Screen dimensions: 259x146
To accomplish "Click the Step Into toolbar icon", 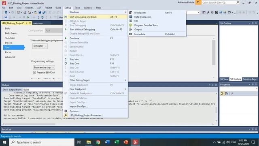I will tap(38, 17).
